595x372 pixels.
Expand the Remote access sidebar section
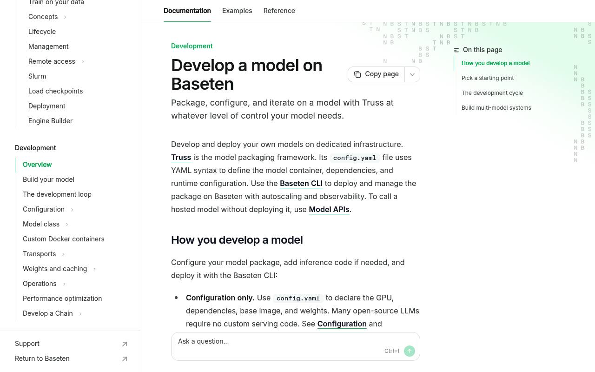[83, 62]
